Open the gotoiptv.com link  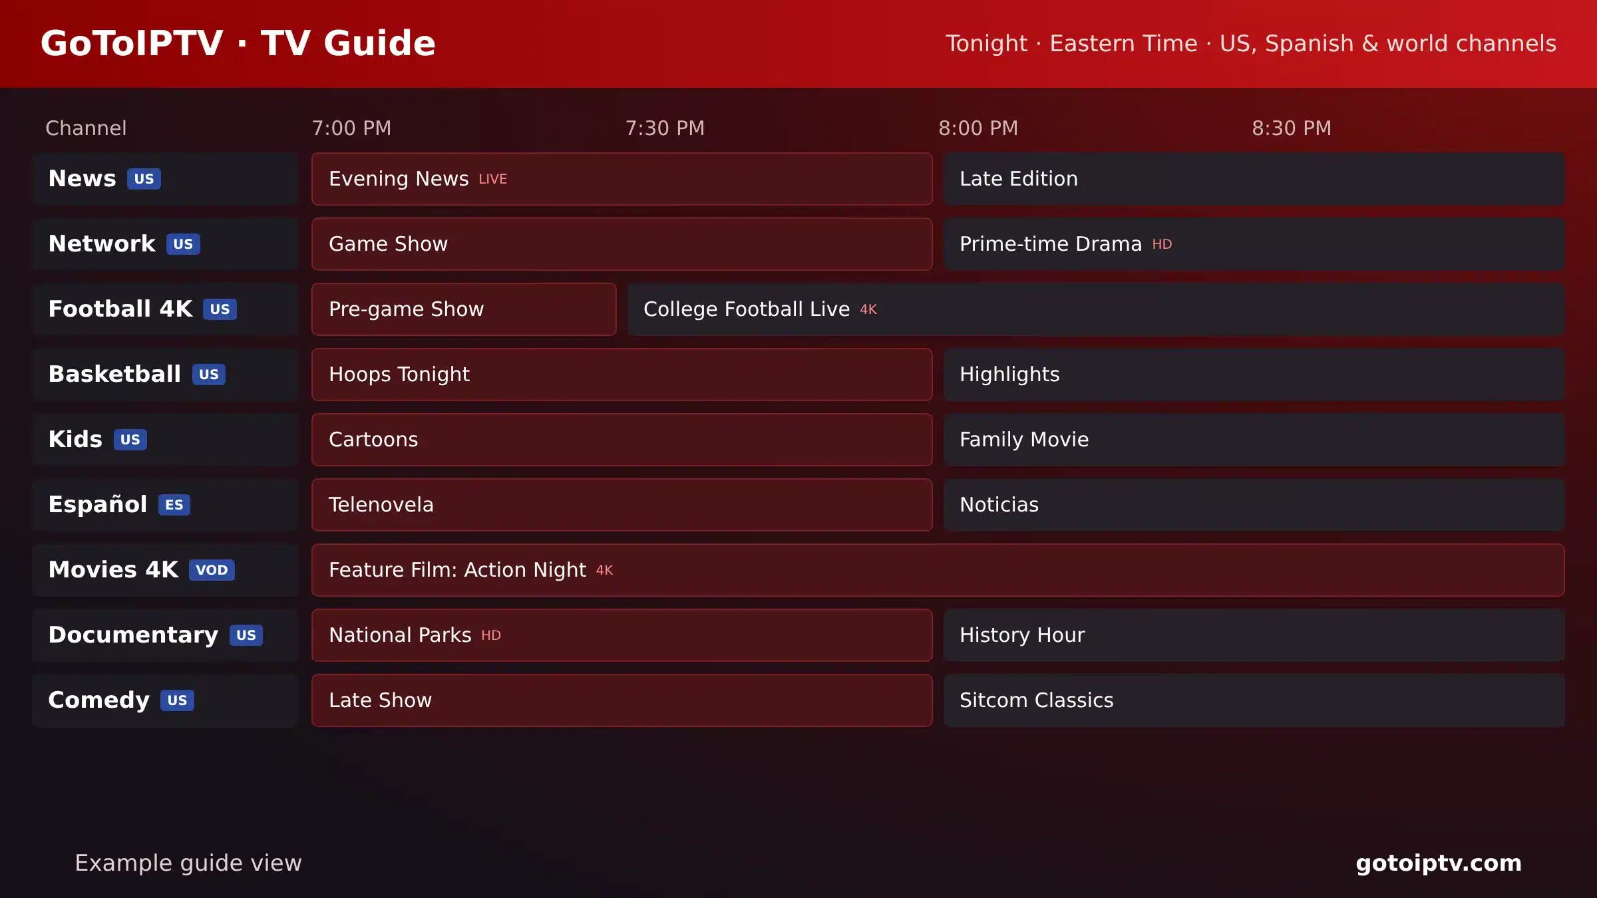point(1439,863)
